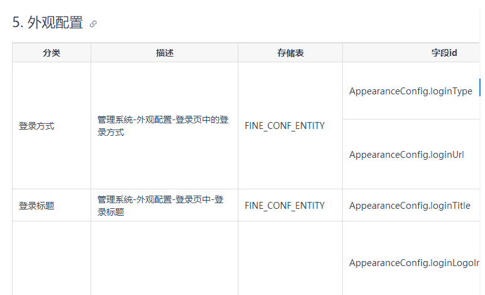Click the empty description cell in the bottom row
The image size is (485, 295).
[x=165, y=258]
